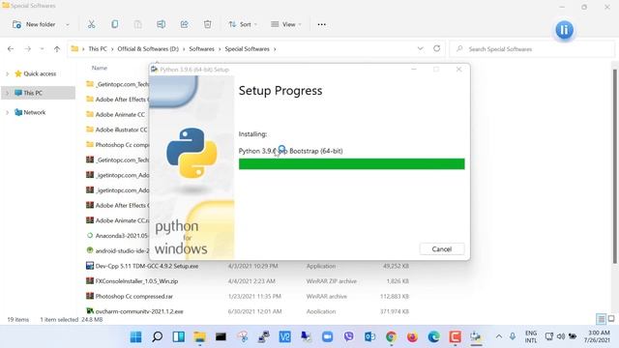Click the Search Special Softwares field
Viewport: 619px width, 348px height.
point(531,49)
